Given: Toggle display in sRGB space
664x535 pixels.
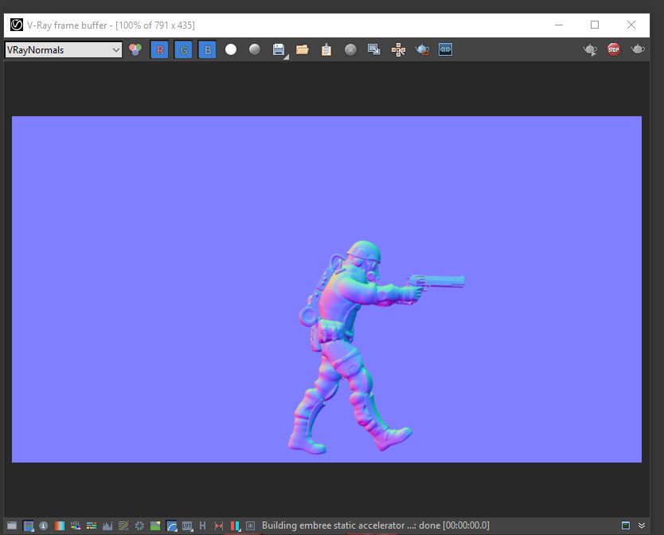Looking at the screenshot, I should pyautogui.click(x=171, y=525).
